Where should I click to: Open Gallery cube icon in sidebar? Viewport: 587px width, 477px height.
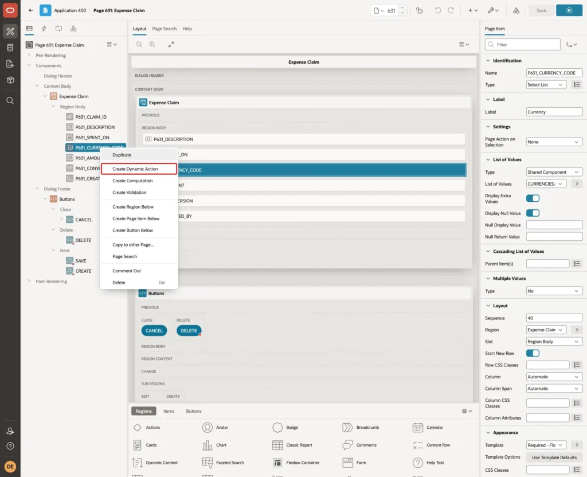(x=10, y=80)
